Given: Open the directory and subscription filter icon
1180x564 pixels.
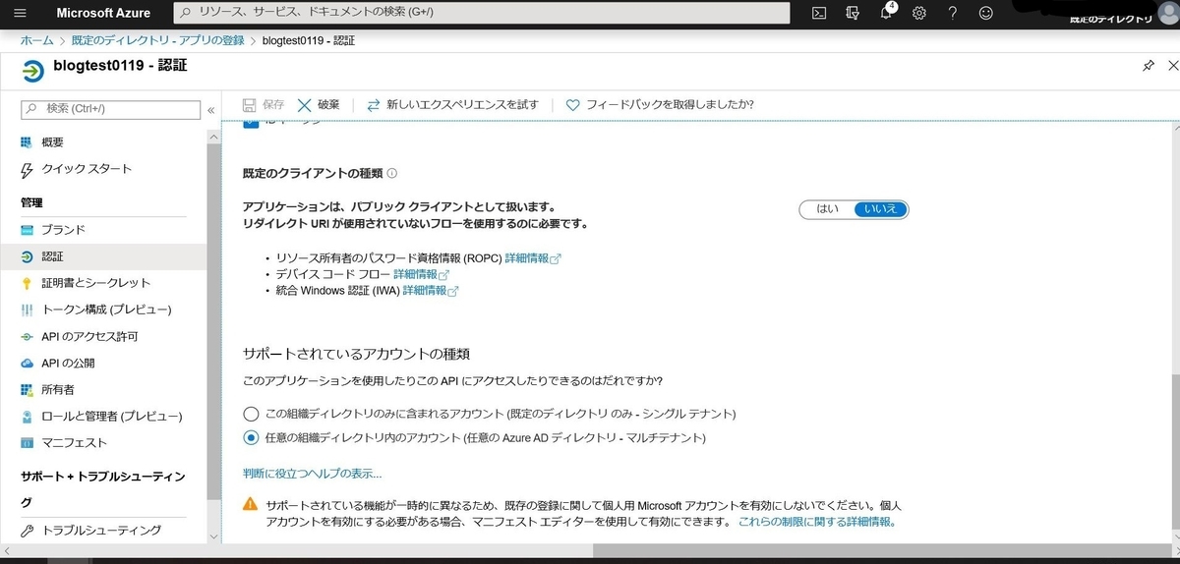Looking at the screenshot, I should click(x=853, y=13).
